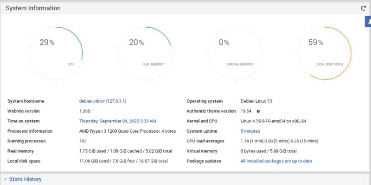Click the CPU load averages values
Screen dimensions: 371x185
tap(279, 141)
